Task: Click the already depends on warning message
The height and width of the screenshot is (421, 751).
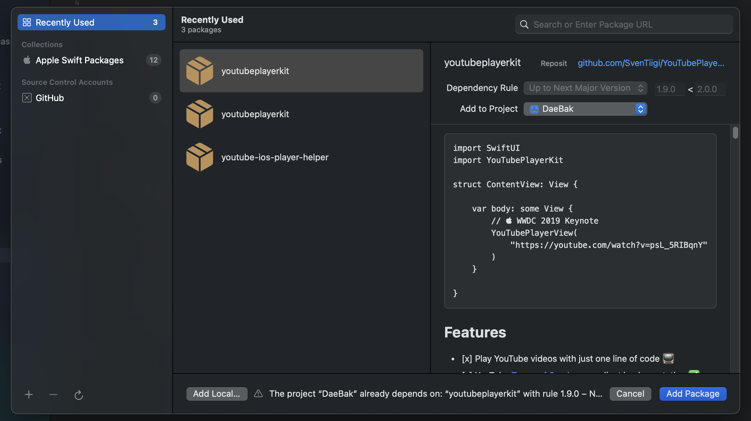Action: (436, 394)
